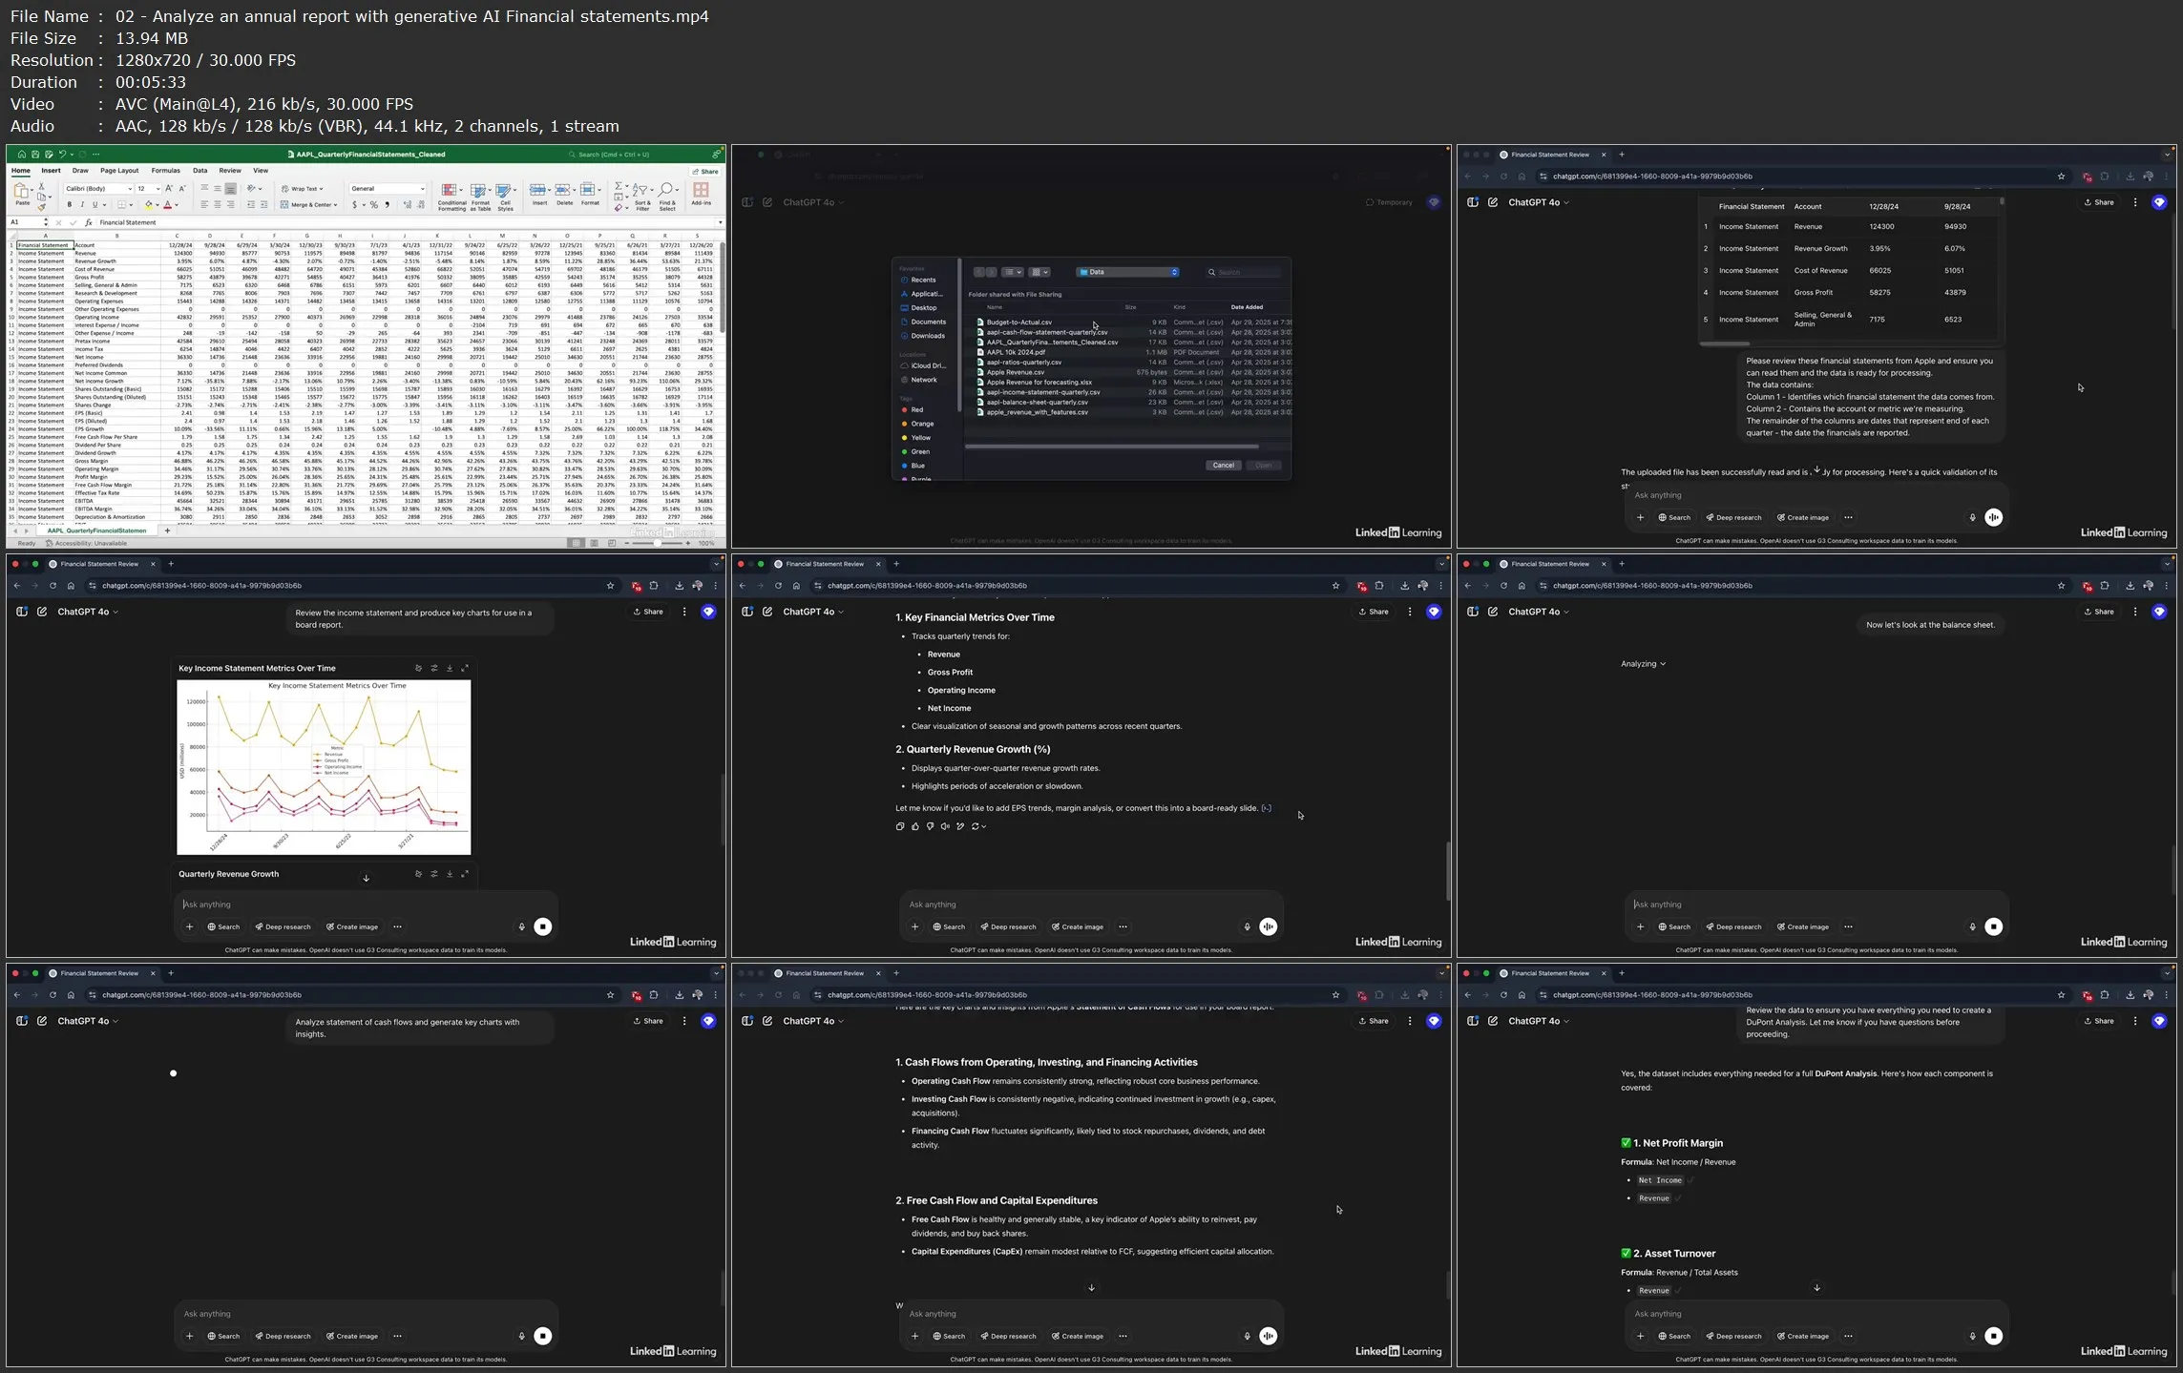Sort files by Date Added column
The width and height of the screenshot is (2183, 1373).
(x=1247, y=307)
